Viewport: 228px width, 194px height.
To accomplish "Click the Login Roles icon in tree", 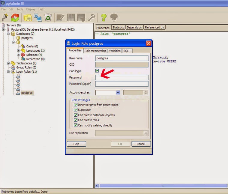I will (x=13, y=72).
